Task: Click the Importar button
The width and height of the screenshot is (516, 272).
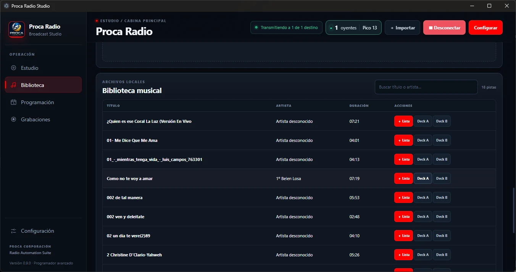Action: (402, 27)
